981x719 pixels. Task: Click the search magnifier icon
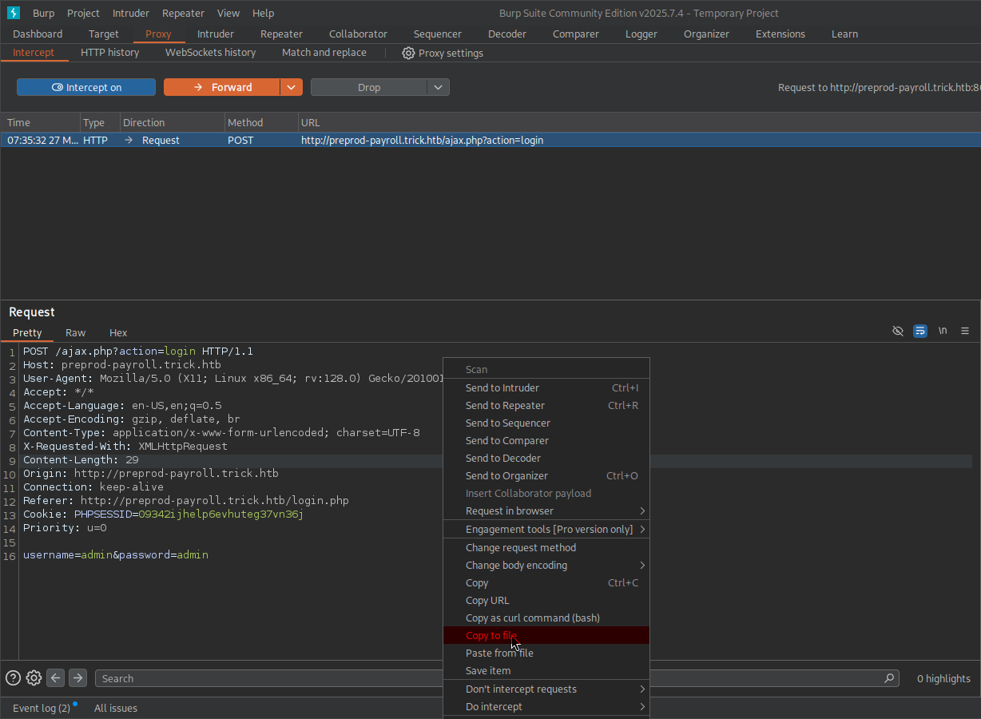pos(889,678)
